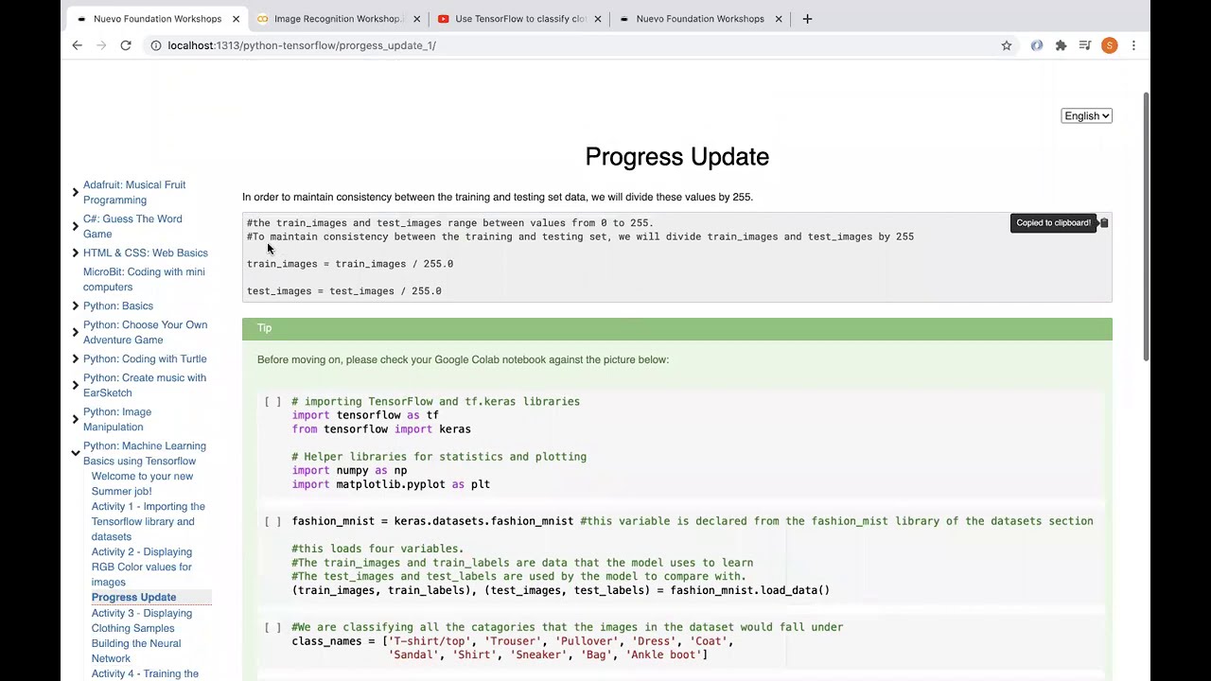Switch to Image Recognition Workshop tab

click(x=336, y=19)
